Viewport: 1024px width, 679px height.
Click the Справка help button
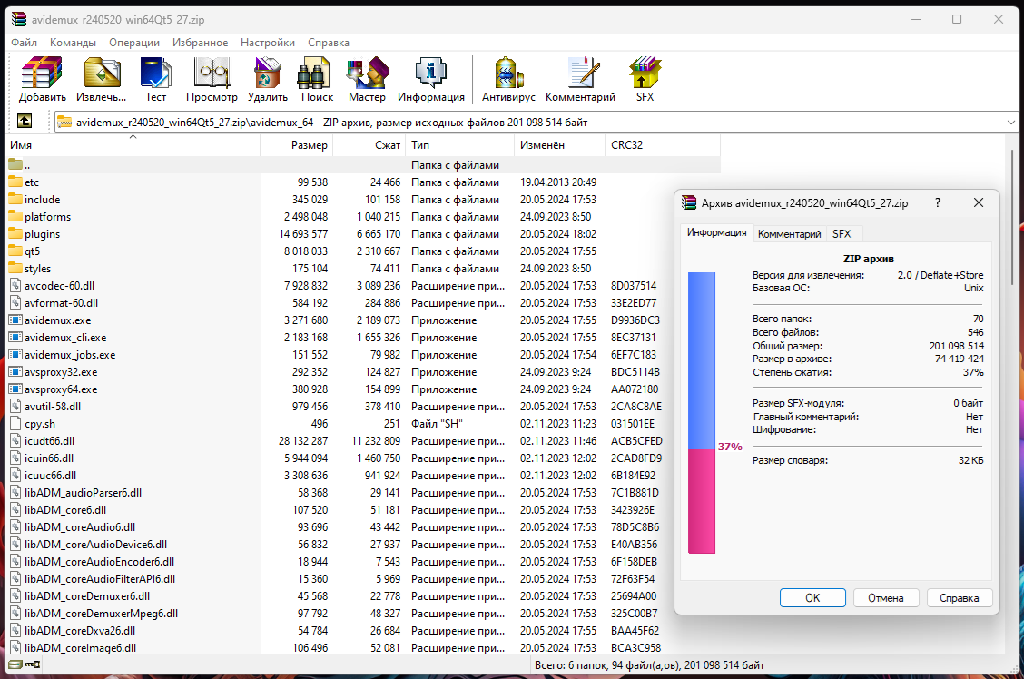[959, 598]
